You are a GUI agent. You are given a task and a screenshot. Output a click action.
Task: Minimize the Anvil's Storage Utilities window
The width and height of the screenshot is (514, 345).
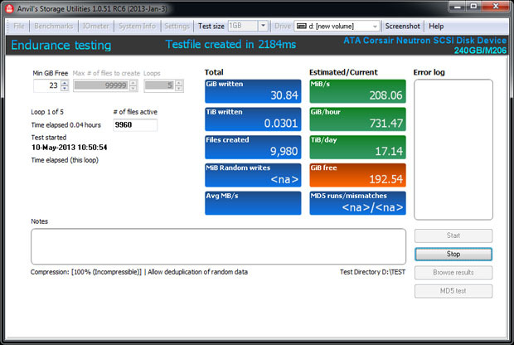458,7
